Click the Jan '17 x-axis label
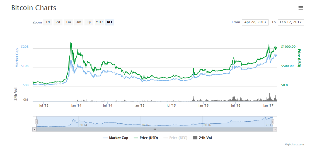This screenshot has width=317, height=149. (x=268, y=105)
